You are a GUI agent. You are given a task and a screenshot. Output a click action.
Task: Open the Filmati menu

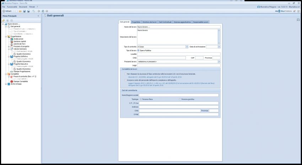pyautogui.click(x=32, y=7)
